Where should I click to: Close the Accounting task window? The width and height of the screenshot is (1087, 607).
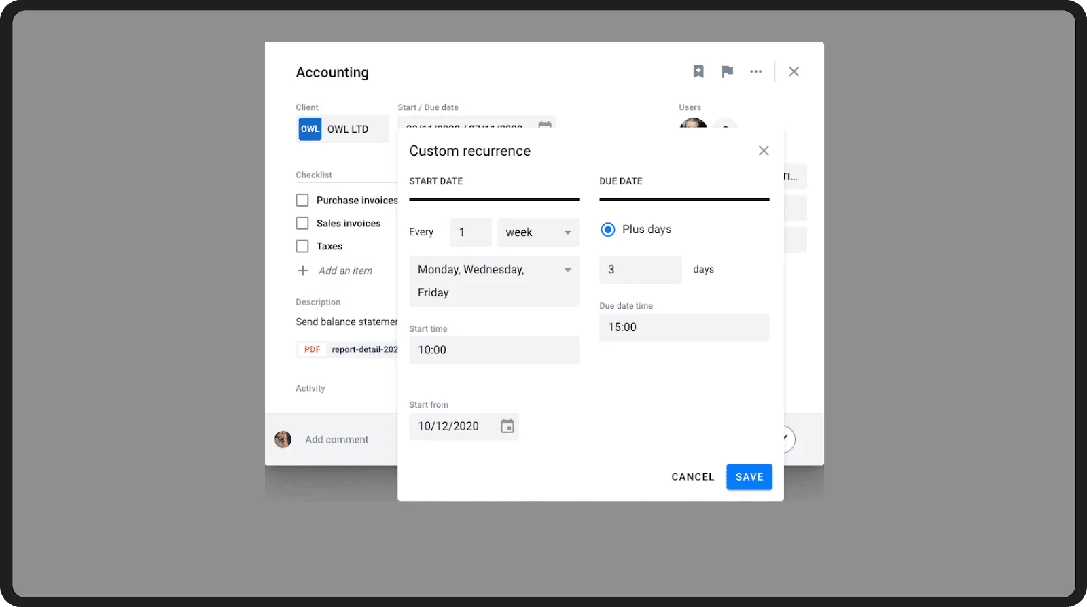[794, 71]
